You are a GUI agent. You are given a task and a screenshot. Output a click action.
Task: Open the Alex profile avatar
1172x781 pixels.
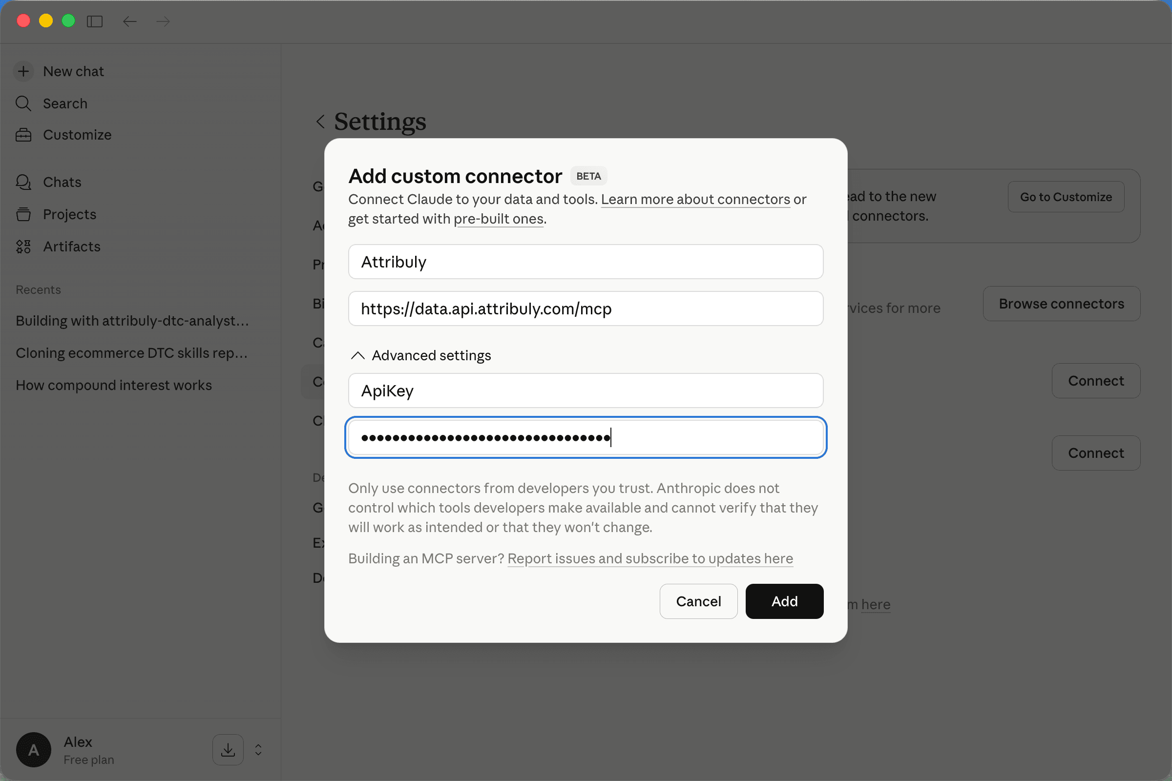(x=33, y=750)
